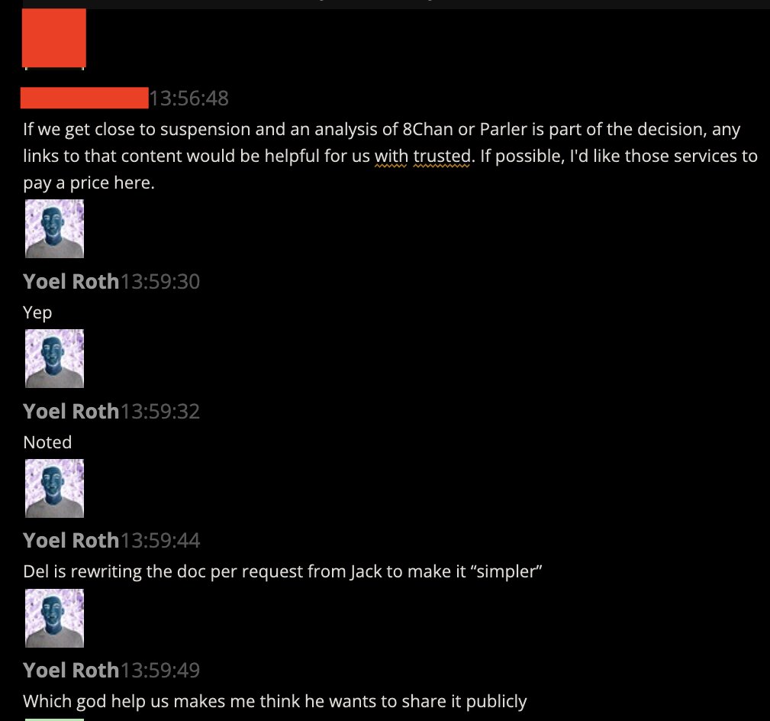Open the avatar above the 13:59:49 message
Viewport: 770px width, 721px height.
[x=54, y=618]
